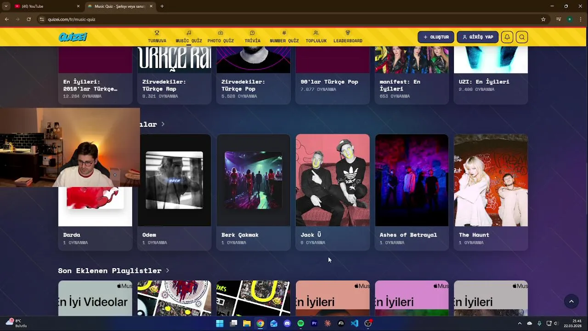Open the notifications bell icon
The height and width of the screenshot is (331, 588).
[x=507, y=37]
